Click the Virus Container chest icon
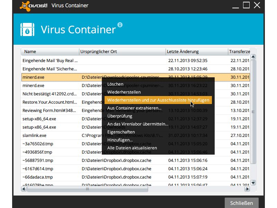The width and height of the screenshot is (277, 208). pos(27,29)
